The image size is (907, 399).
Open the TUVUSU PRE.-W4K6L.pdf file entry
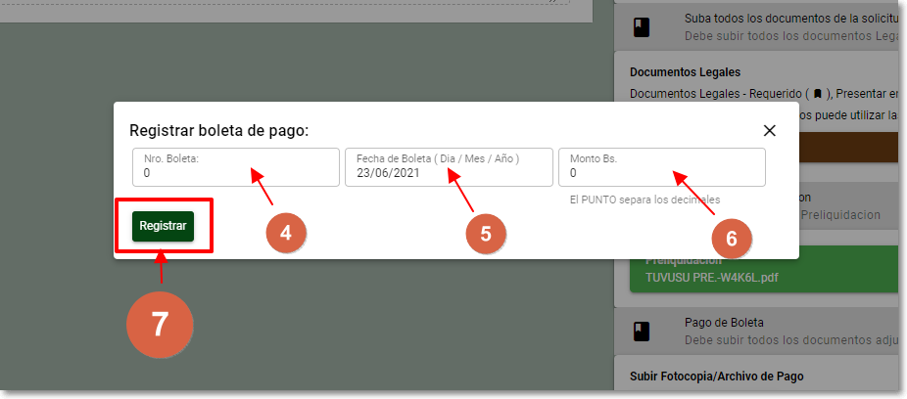click(710, 277)
